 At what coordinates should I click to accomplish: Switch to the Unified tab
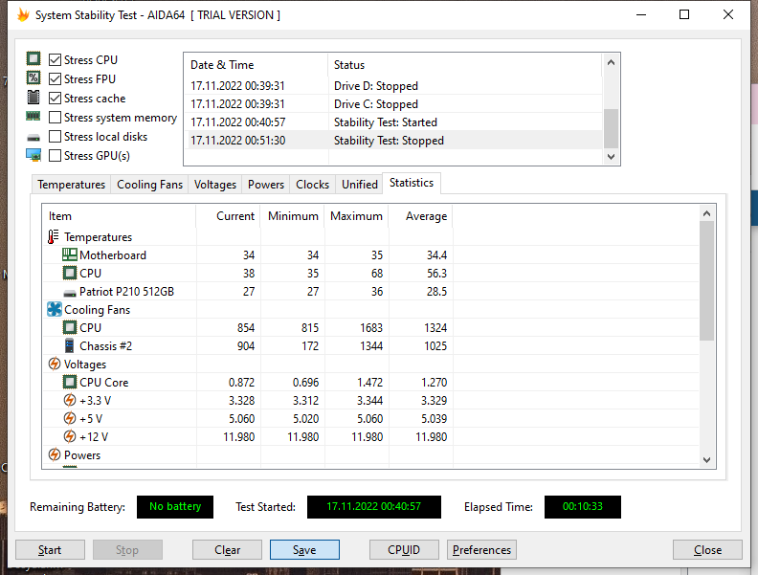coord(360,185)
